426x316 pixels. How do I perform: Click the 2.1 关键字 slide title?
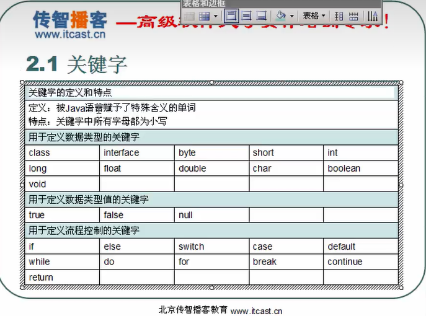click(x=77, y=64)
